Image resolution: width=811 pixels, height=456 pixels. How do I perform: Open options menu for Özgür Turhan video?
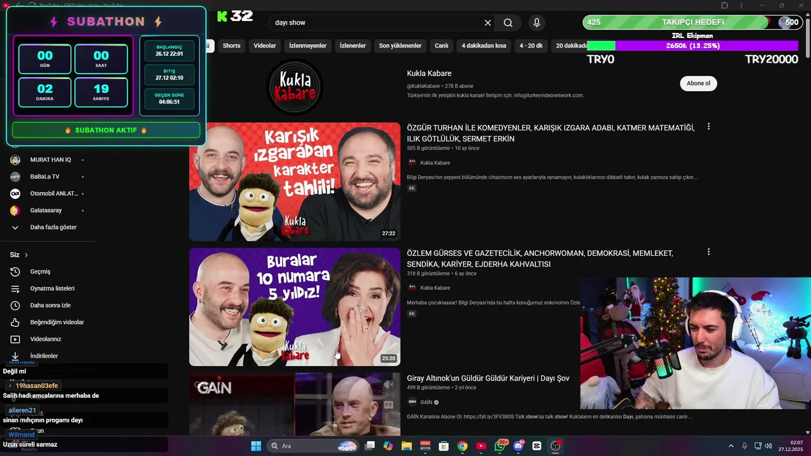tap(708, 127)
